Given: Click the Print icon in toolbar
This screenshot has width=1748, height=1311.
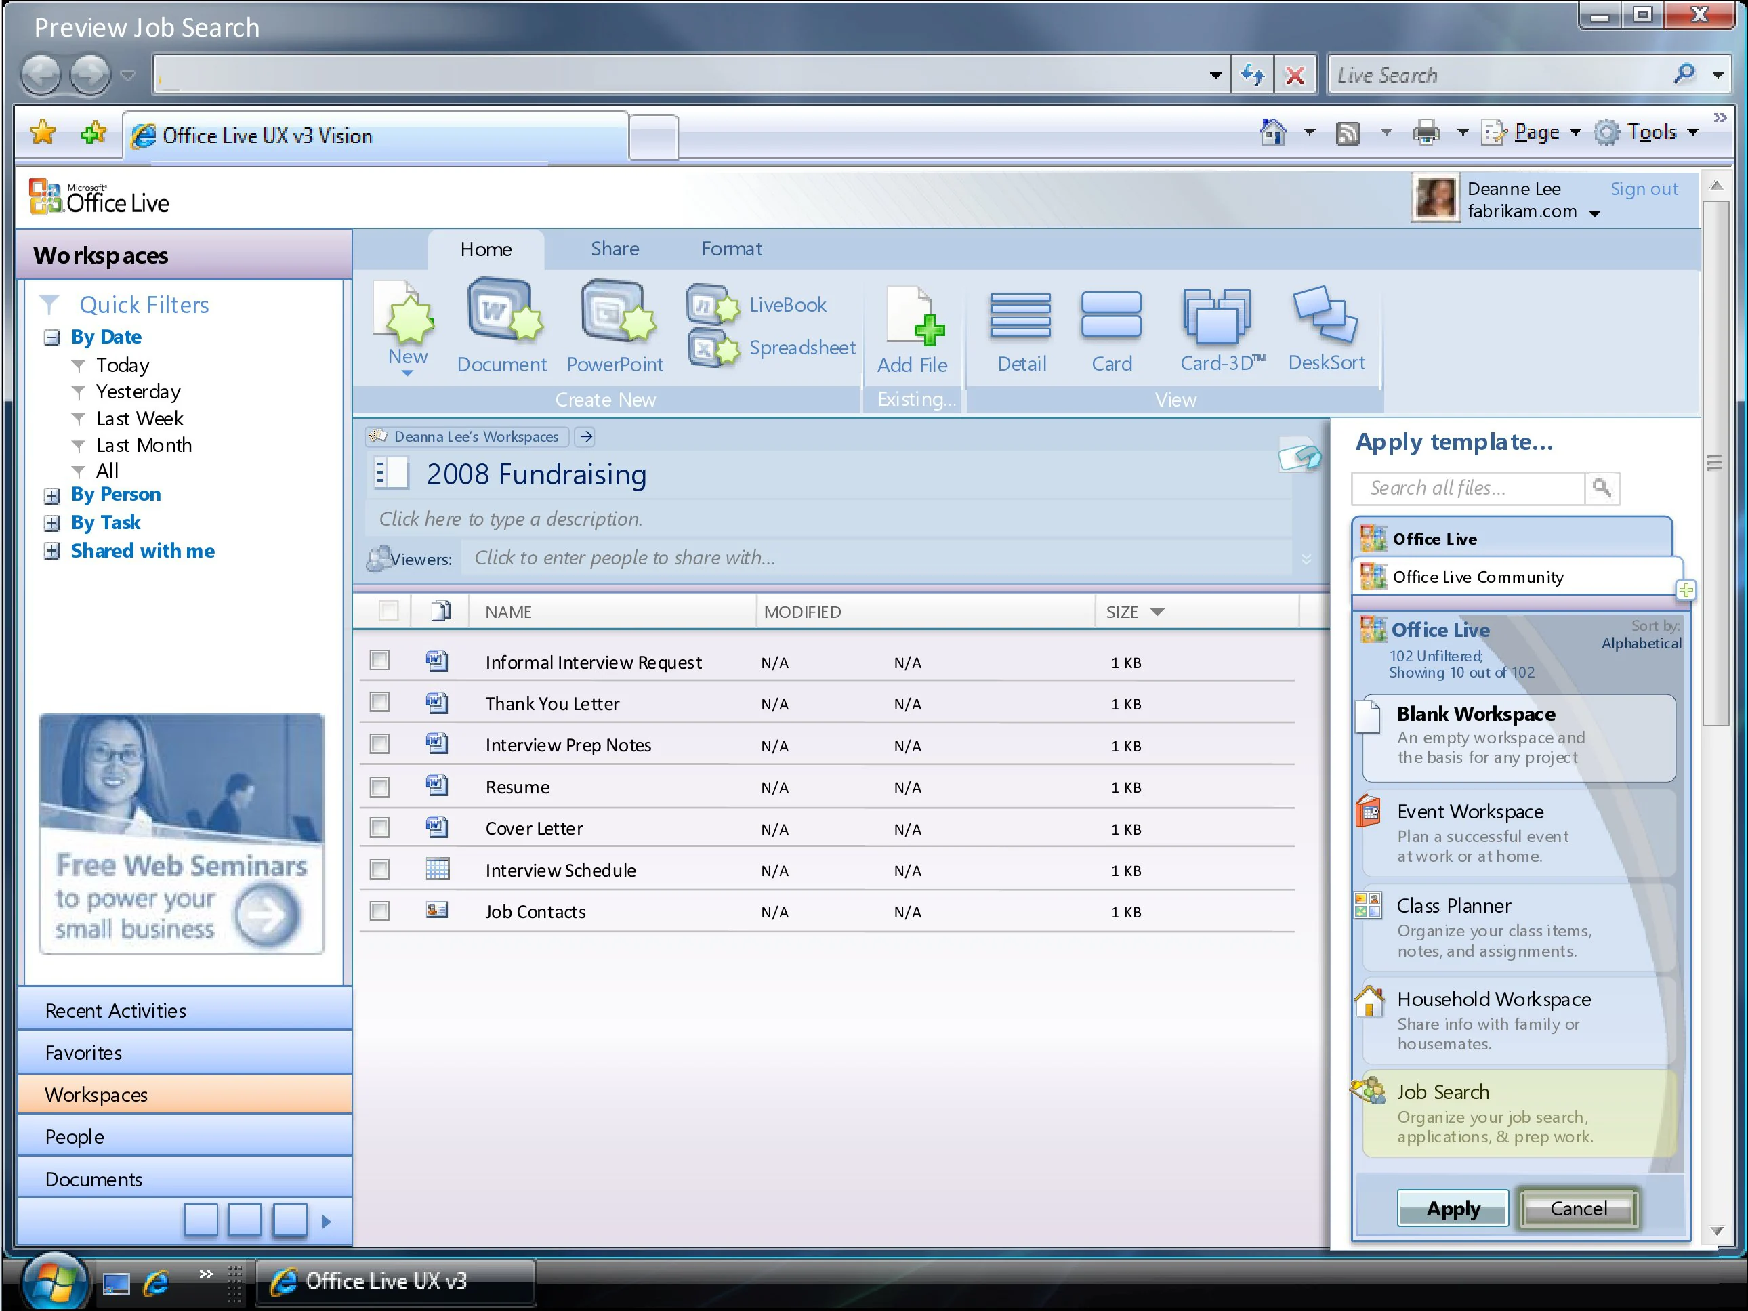Looking at the screenshot, I should [1426, 132].
